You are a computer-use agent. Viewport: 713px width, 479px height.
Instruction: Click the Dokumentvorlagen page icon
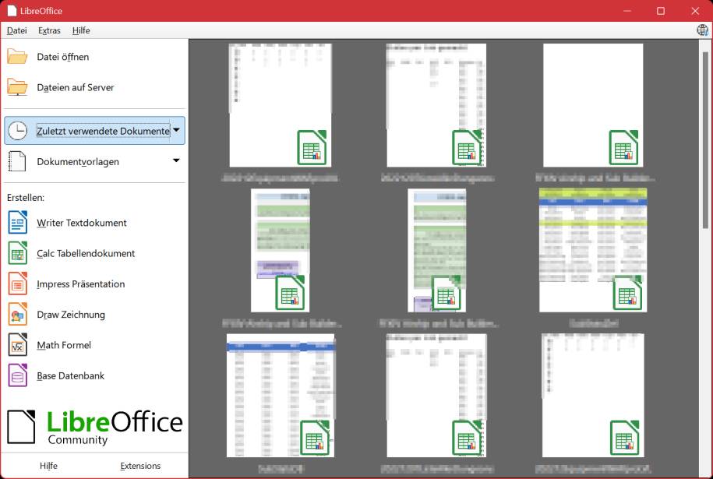[x=17, y=161]
